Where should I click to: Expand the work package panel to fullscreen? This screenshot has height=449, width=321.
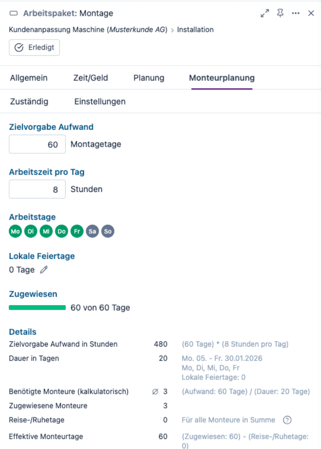click(x=265, y=13)
